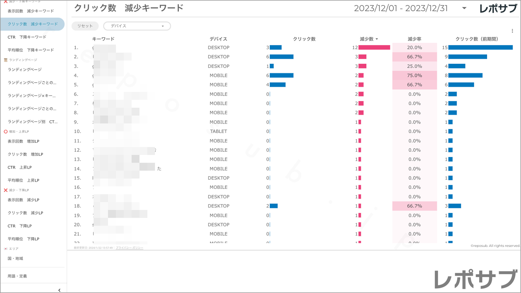This screenshot has height=293, width=521.
Task: Open the デバイス filter dropdown
Action: point(137,26)
